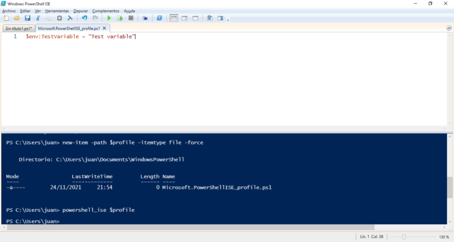Open toolbar overflow options arrow
This screenshot has width=454, height=242.
point(228,20)
